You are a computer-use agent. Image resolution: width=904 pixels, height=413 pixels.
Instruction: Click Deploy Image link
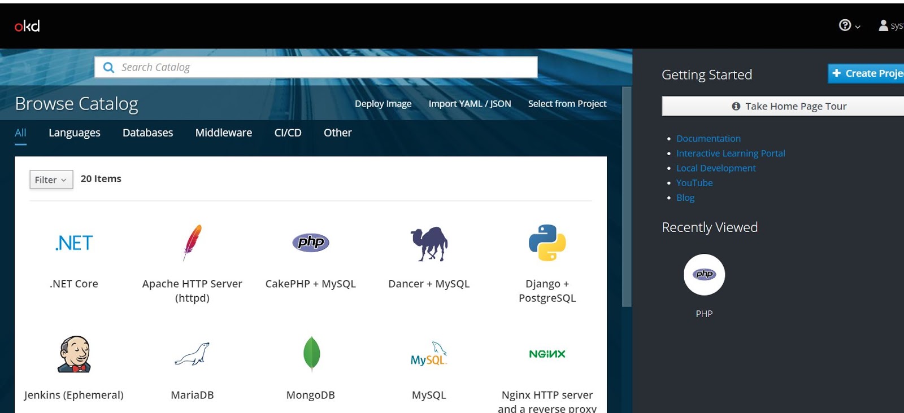(x=383, y=104)
